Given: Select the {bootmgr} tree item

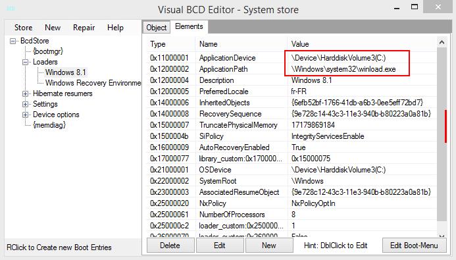Looking at the screenshot, I should point(48,51).
